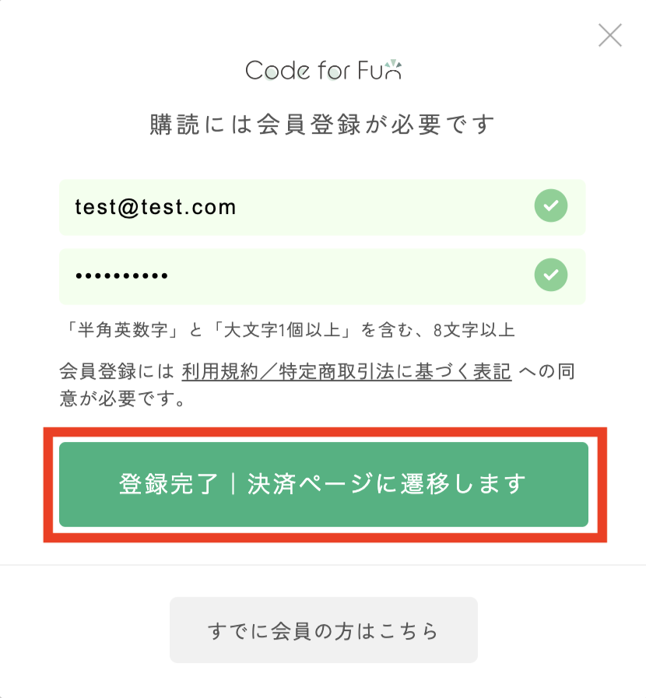The height and width of the screenshot is (698, 646).
Task: Open the 利用規約／特定商取引法に基づく表記 link
Action: point(346,371)
